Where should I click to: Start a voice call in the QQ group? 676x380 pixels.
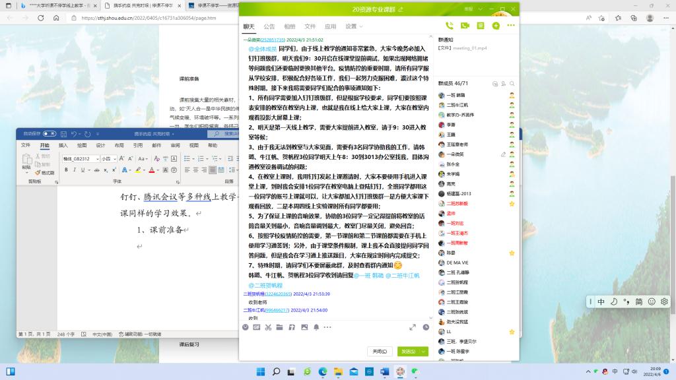click(x=450, y=26)
